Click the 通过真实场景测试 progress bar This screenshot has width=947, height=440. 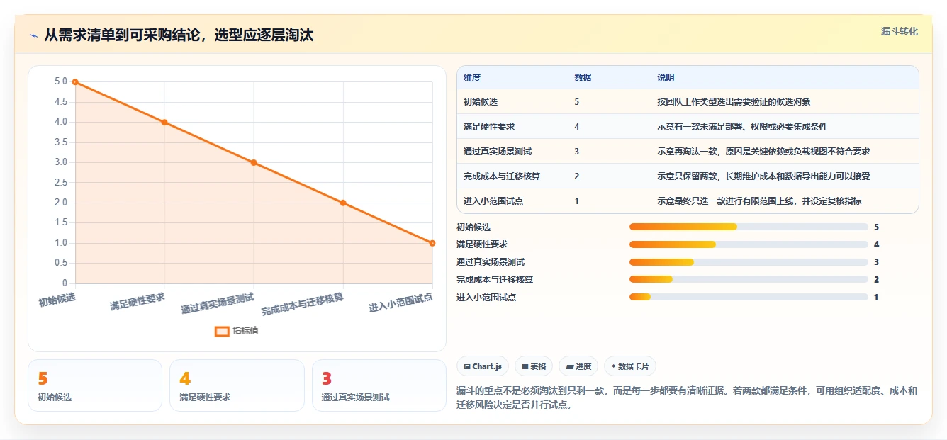pyautogui.click(x=749, y=262)
